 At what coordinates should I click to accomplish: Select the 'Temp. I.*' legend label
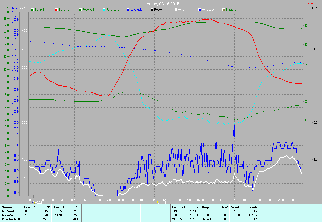pyautogui.click(x=40, y=10)
